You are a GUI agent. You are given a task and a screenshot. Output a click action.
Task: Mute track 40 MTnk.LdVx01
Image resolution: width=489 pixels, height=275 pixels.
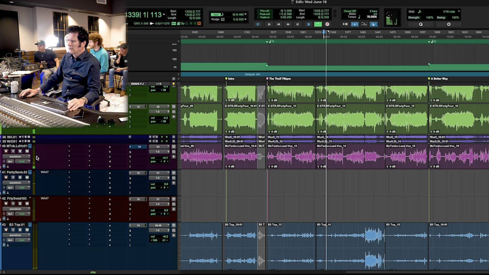coord(27,151)
